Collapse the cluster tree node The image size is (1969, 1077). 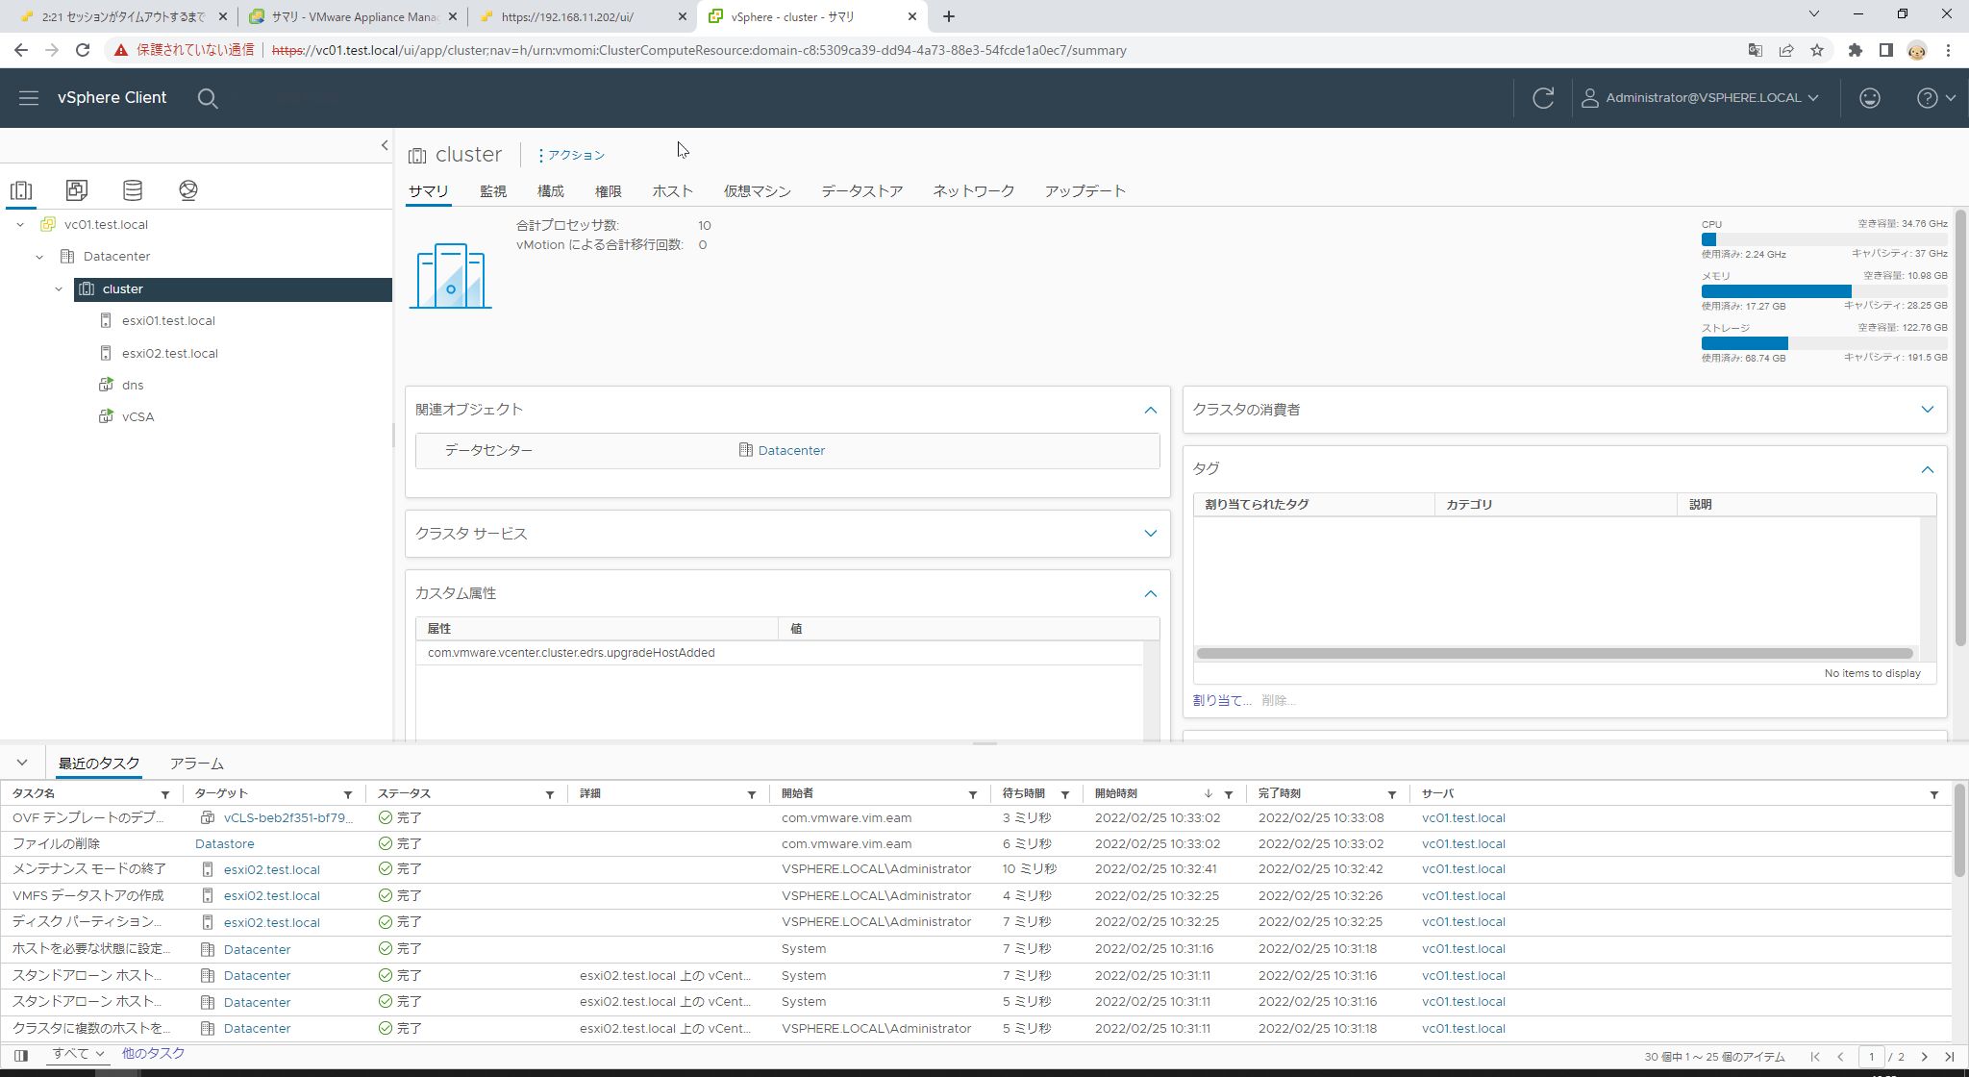(59, 289)
